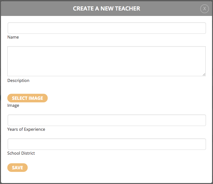Screen dimensions: 213x184
Task: Save the new teacher
Action: pyautogui.click(x=17, y=167)
